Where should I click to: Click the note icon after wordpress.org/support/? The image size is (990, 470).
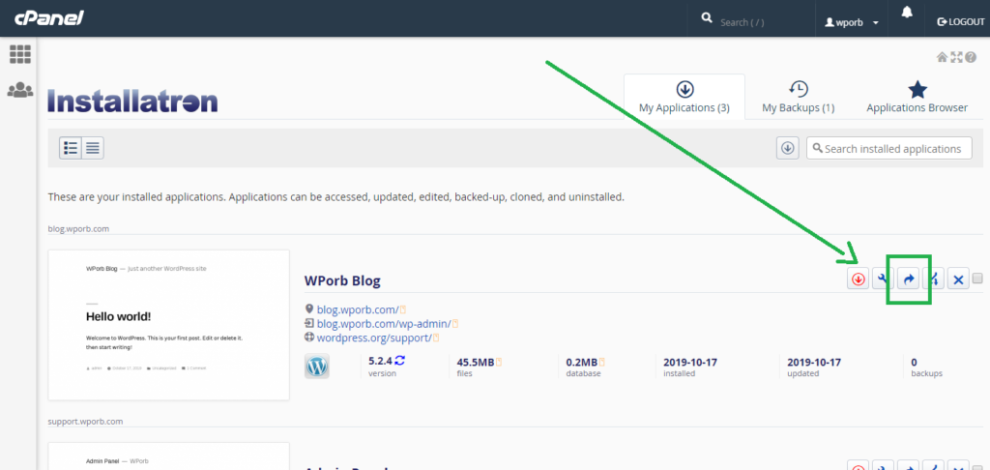(436, 338)
